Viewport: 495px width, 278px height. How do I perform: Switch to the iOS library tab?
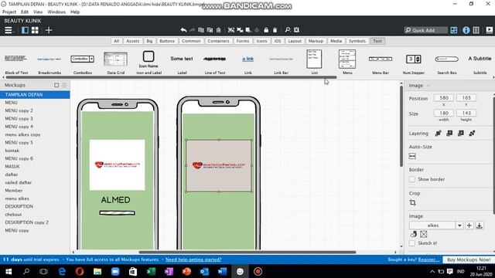coord(278,41)
